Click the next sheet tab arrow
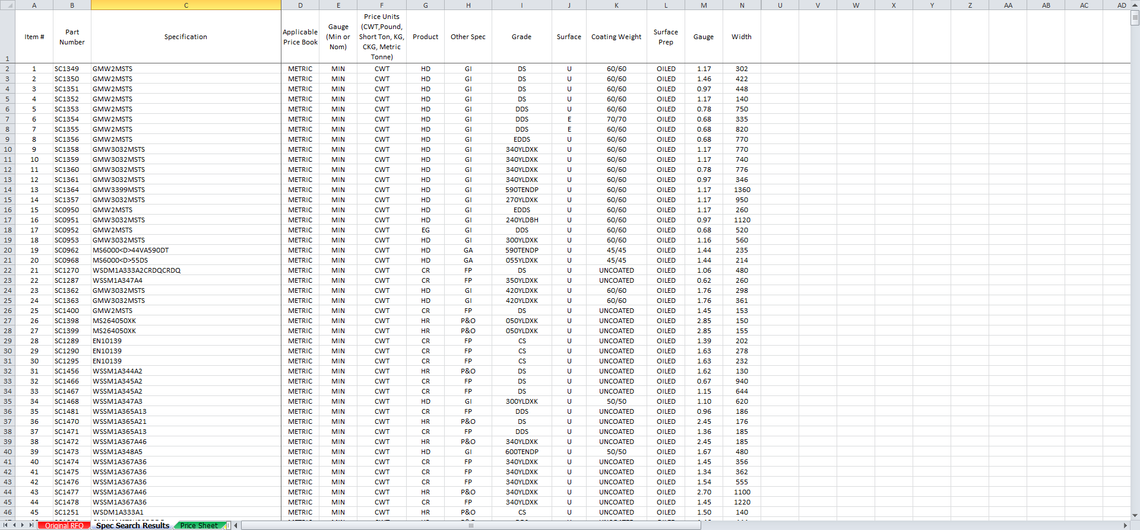 coord(23,525)
